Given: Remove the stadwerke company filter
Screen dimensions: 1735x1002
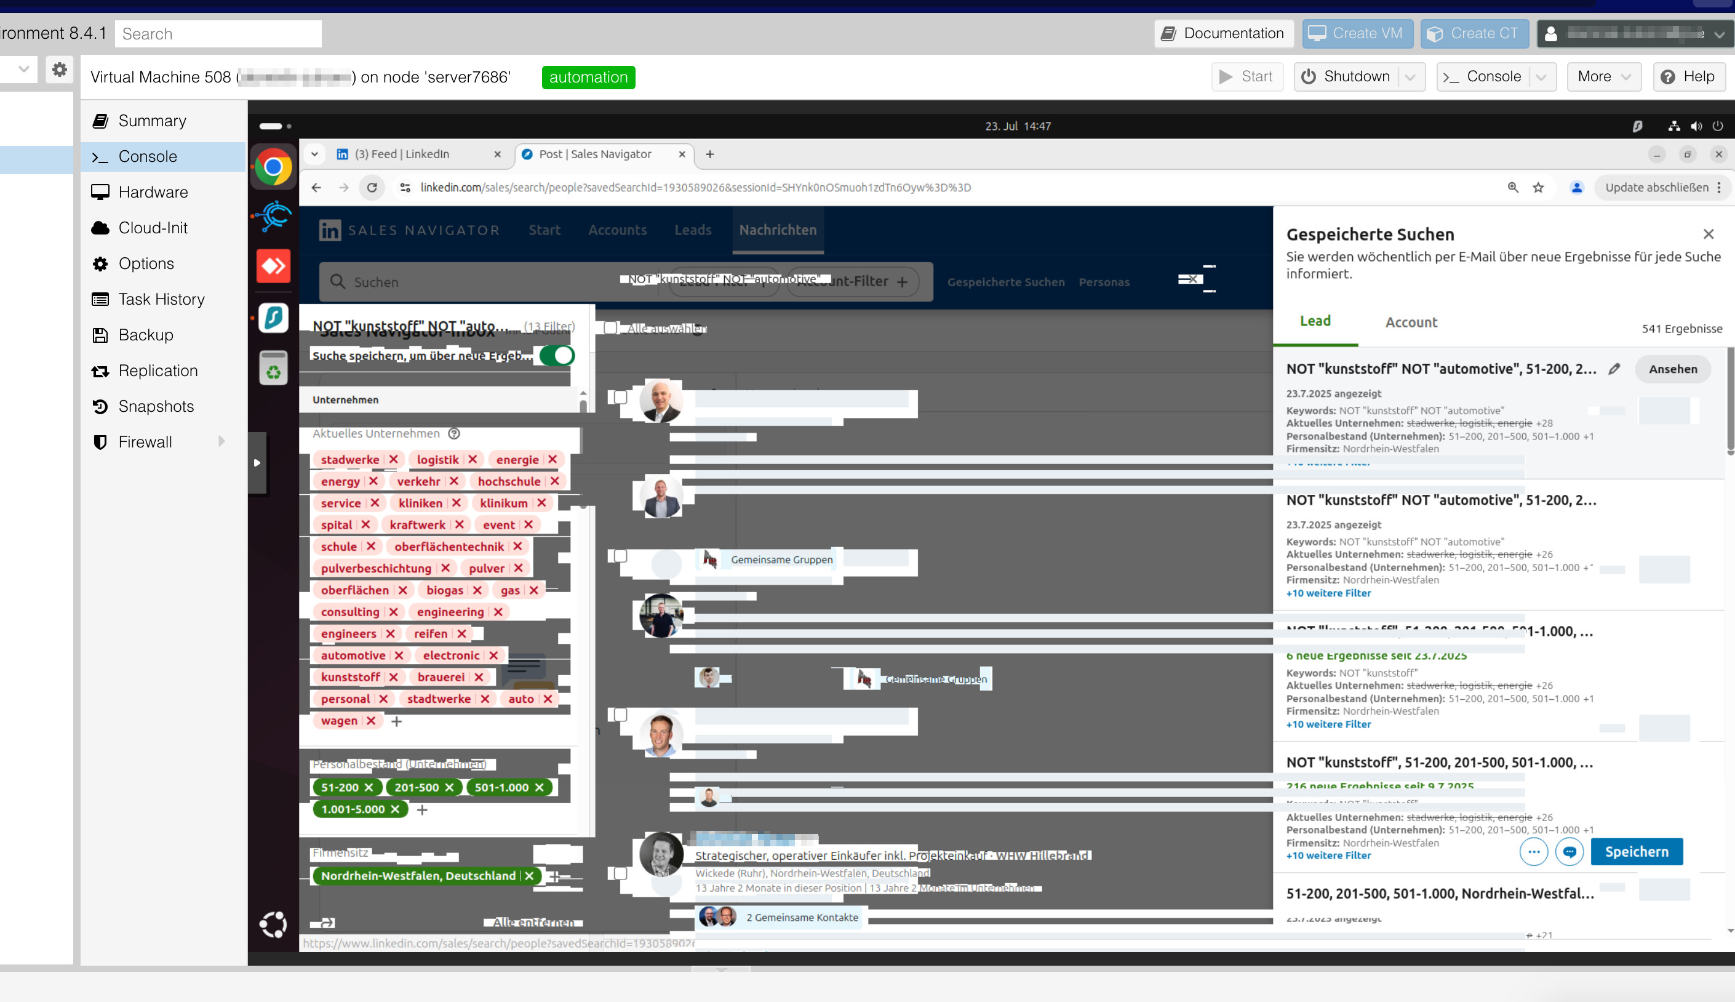Looking at the screenshot, I should [394, 459].
